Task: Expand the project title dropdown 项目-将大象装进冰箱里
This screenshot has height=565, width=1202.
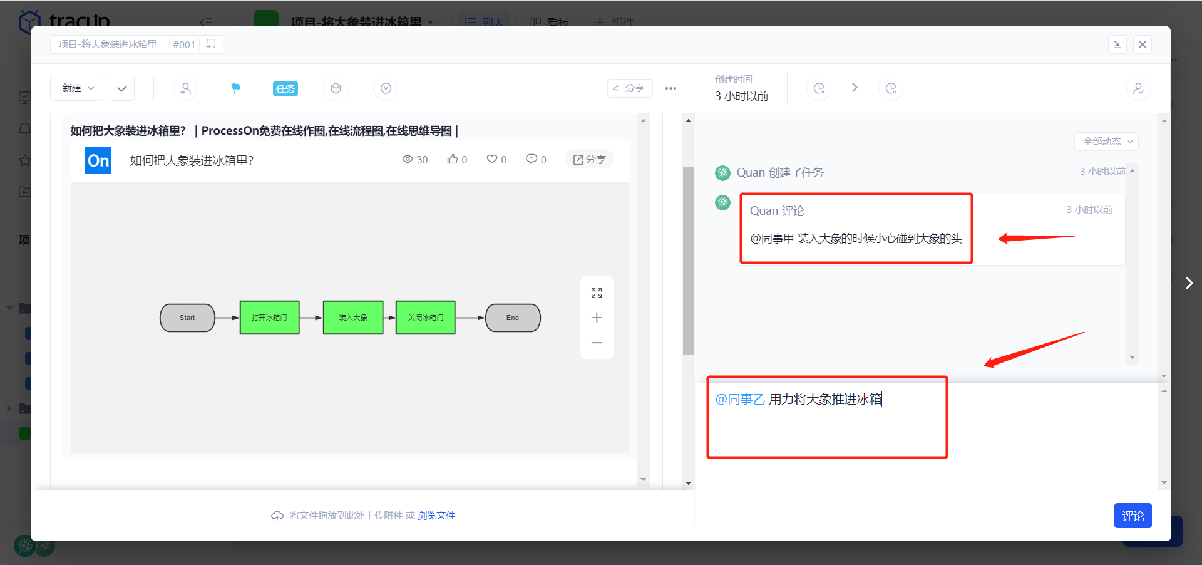Action: (x=429, y=22)
